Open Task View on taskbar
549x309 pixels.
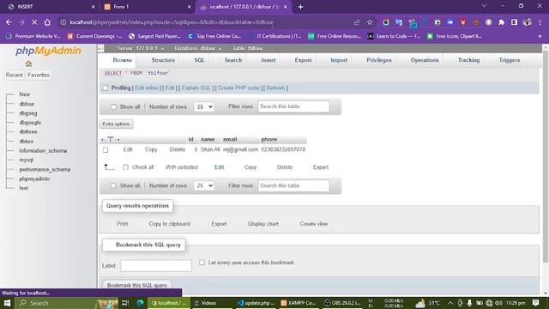125,303
